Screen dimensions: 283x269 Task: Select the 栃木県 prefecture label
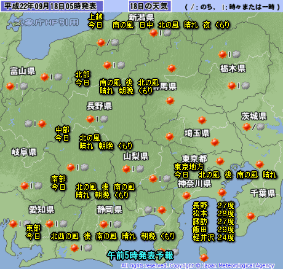(x=233, y=69)
